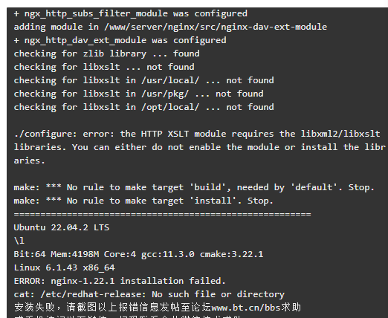388x318 pixels.
Task: Click the www.bt.cn/bbs forum address
Action: (246, 308)
